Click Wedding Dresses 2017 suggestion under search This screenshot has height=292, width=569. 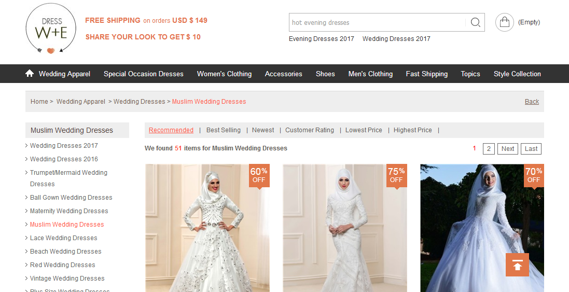coord(396,39)
